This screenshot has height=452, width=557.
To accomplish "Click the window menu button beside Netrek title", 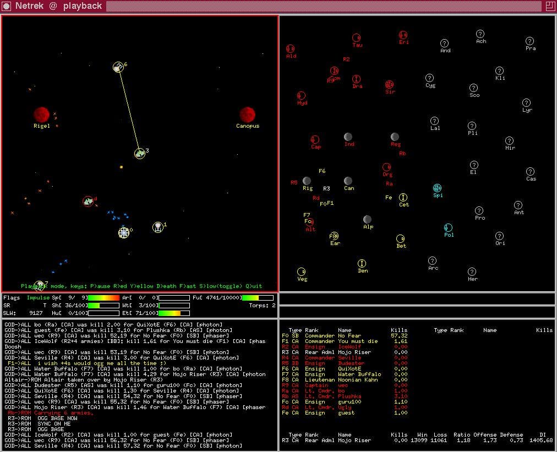I will pyautogui.click(x=6, y=6).
